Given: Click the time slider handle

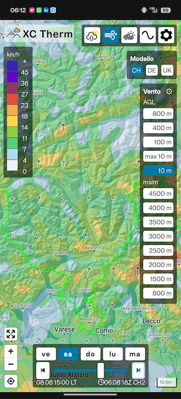Looking at the screenshot, I should pyautogui.click(x=101, y=370).
